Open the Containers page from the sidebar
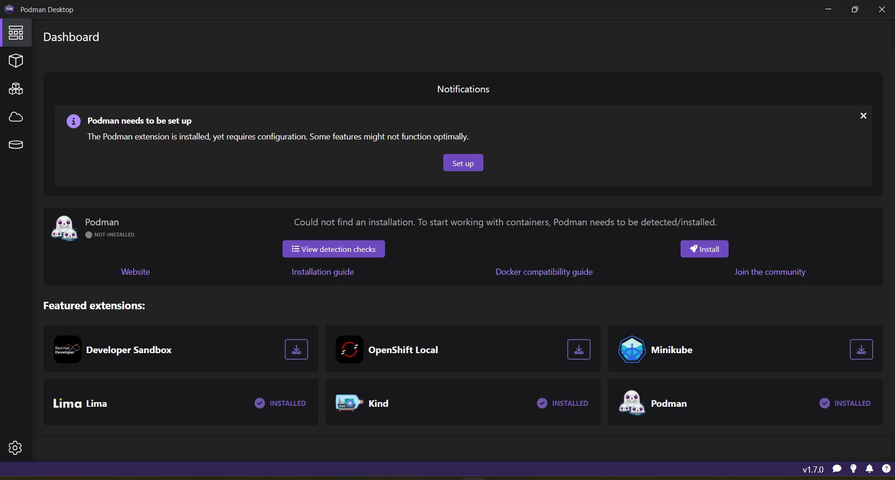Image resolution: width=895 pixels, height=480 pixels. pos(16,61)
